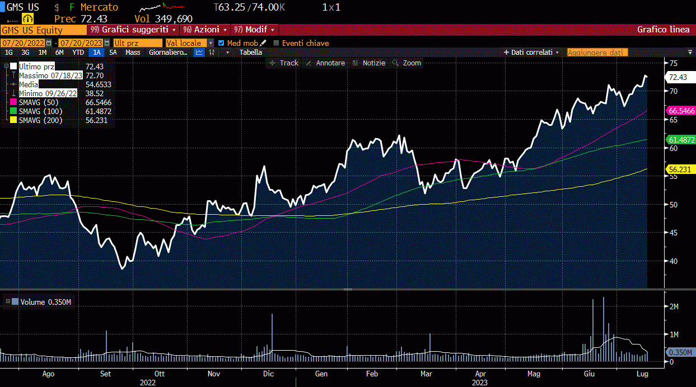The height and width of the screenshot is (387, 696).
Task: Click the Massimo high marker icon in legend
Action: coord(13,75)
